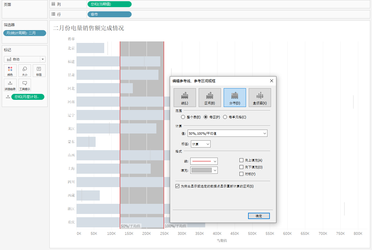The width and height of the screenshot is (372, 250).
Task: Open the 填充 fill color dropdown
Action: pos(204,170)
